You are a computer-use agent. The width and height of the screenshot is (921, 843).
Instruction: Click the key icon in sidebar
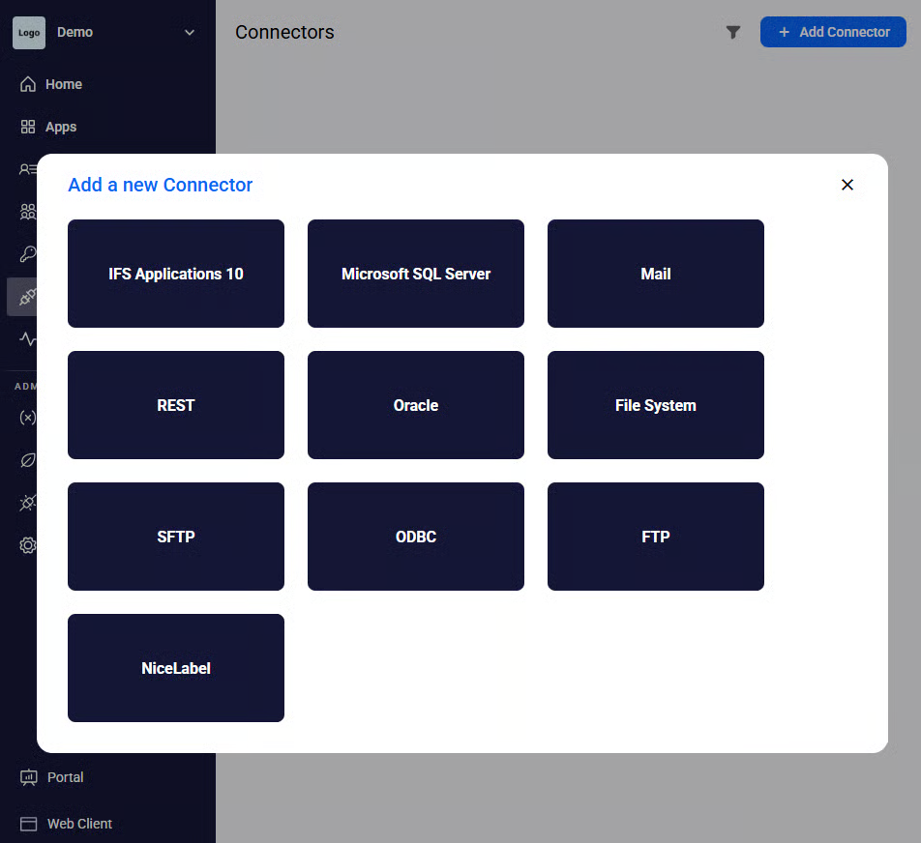(28, 254)
